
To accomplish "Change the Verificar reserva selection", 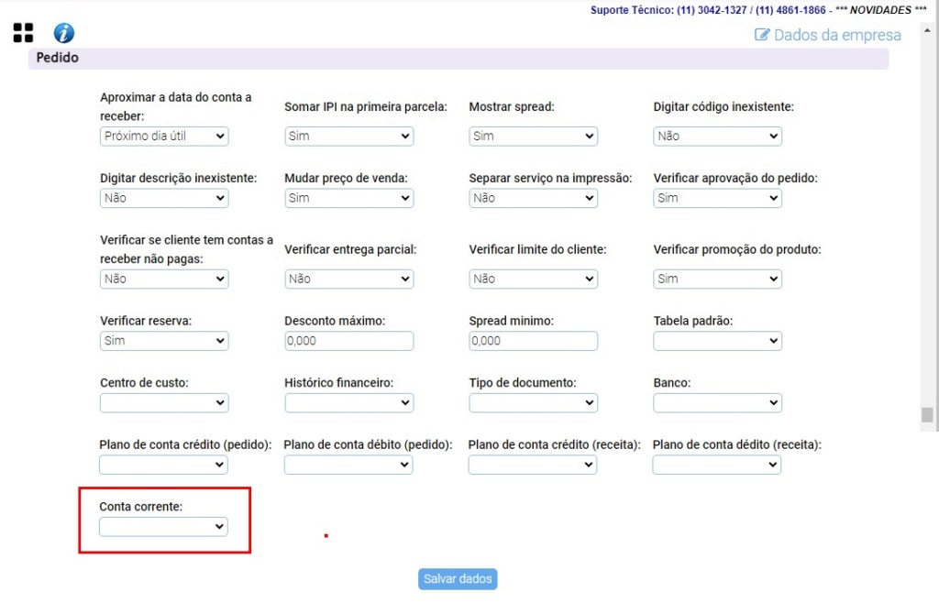I will (163, 340).
